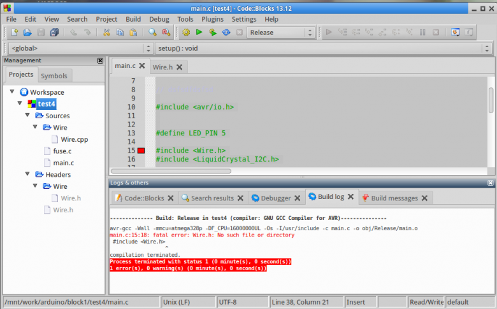Select the test4 project node
This screenshot has width=497, height=309.
47,104
